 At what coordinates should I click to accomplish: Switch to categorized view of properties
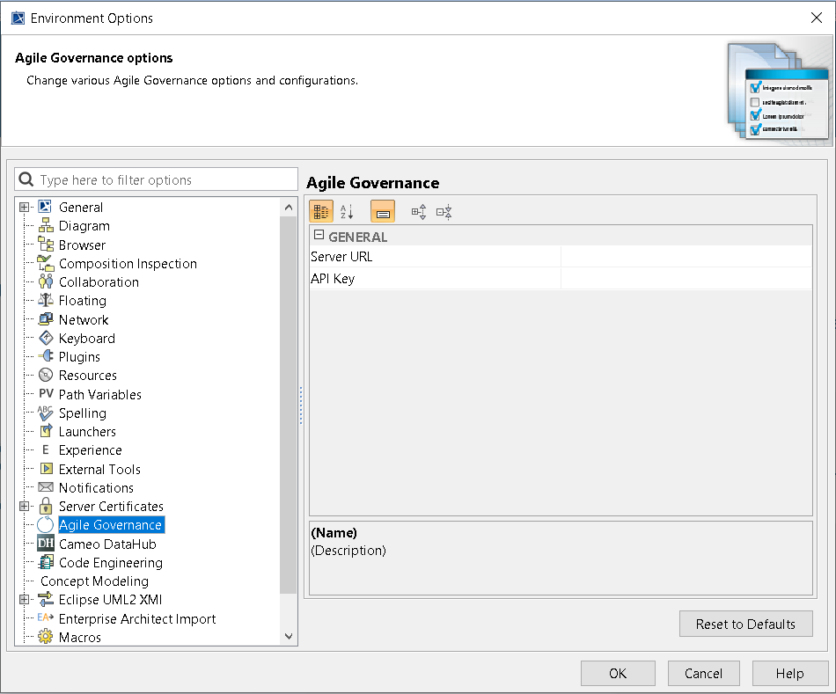point(321,211)
